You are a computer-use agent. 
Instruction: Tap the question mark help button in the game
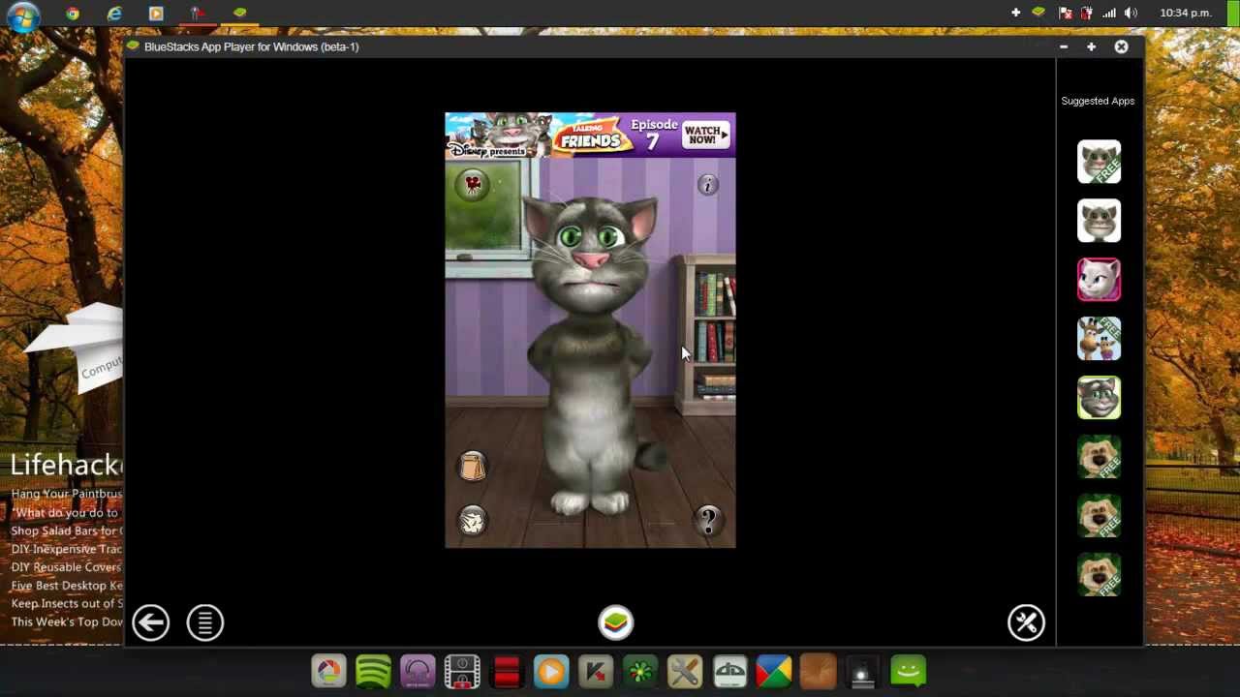(708, 522)
